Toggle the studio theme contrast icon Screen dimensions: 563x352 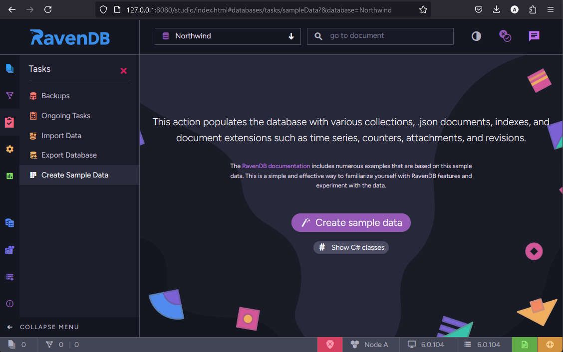pyautogui.click(x=477, y=36)
